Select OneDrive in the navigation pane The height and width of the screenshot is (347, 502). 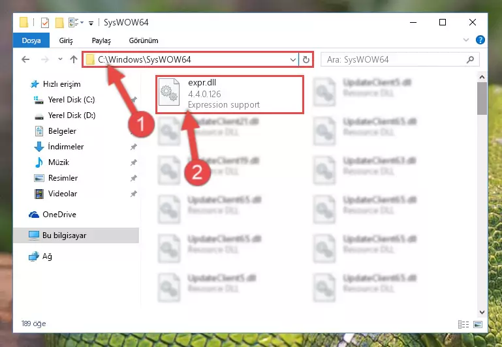click(59, 215)
